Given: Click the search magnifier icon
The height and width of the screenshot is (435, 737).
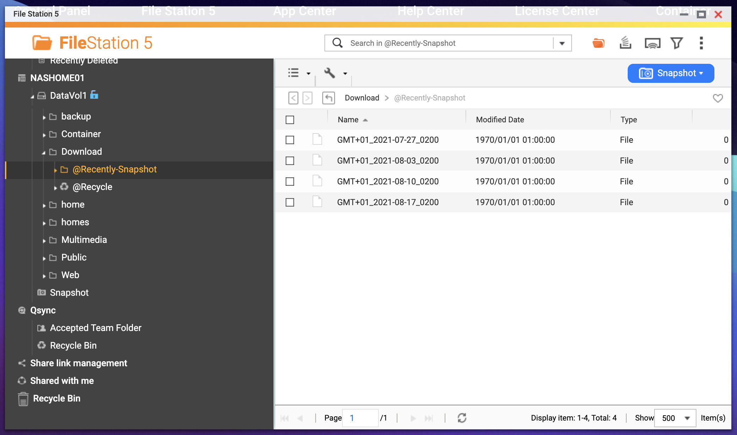Looking at the screenshot, I should (337, 43).
